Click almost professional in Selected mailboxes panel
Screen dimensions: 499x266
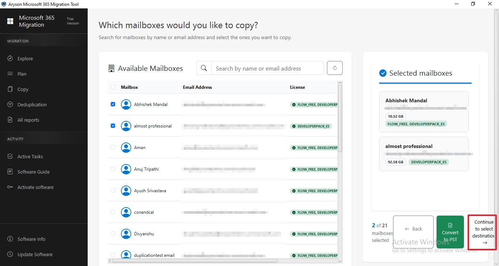(409, 146)
